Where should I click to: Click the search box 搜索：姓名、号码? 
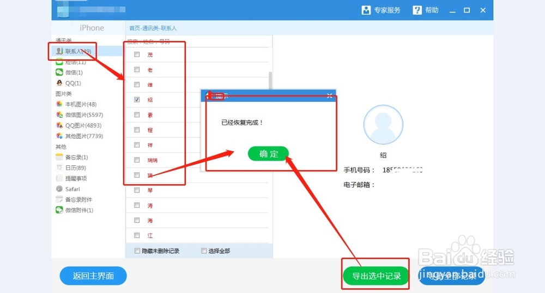[198, 42]
